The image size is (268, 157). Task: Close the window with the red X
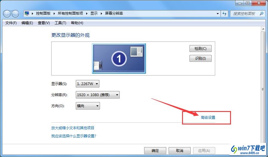pyautogui.click(x=259, y=3)
